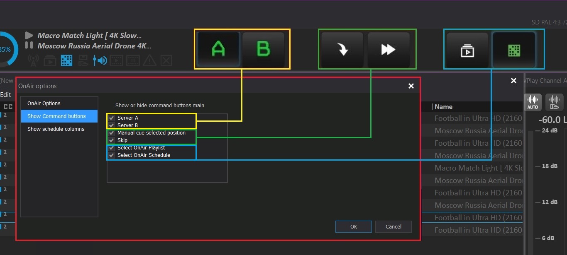Click the pause icon beside Moscow Russia Aerial Drone

(x=29, y=45)
